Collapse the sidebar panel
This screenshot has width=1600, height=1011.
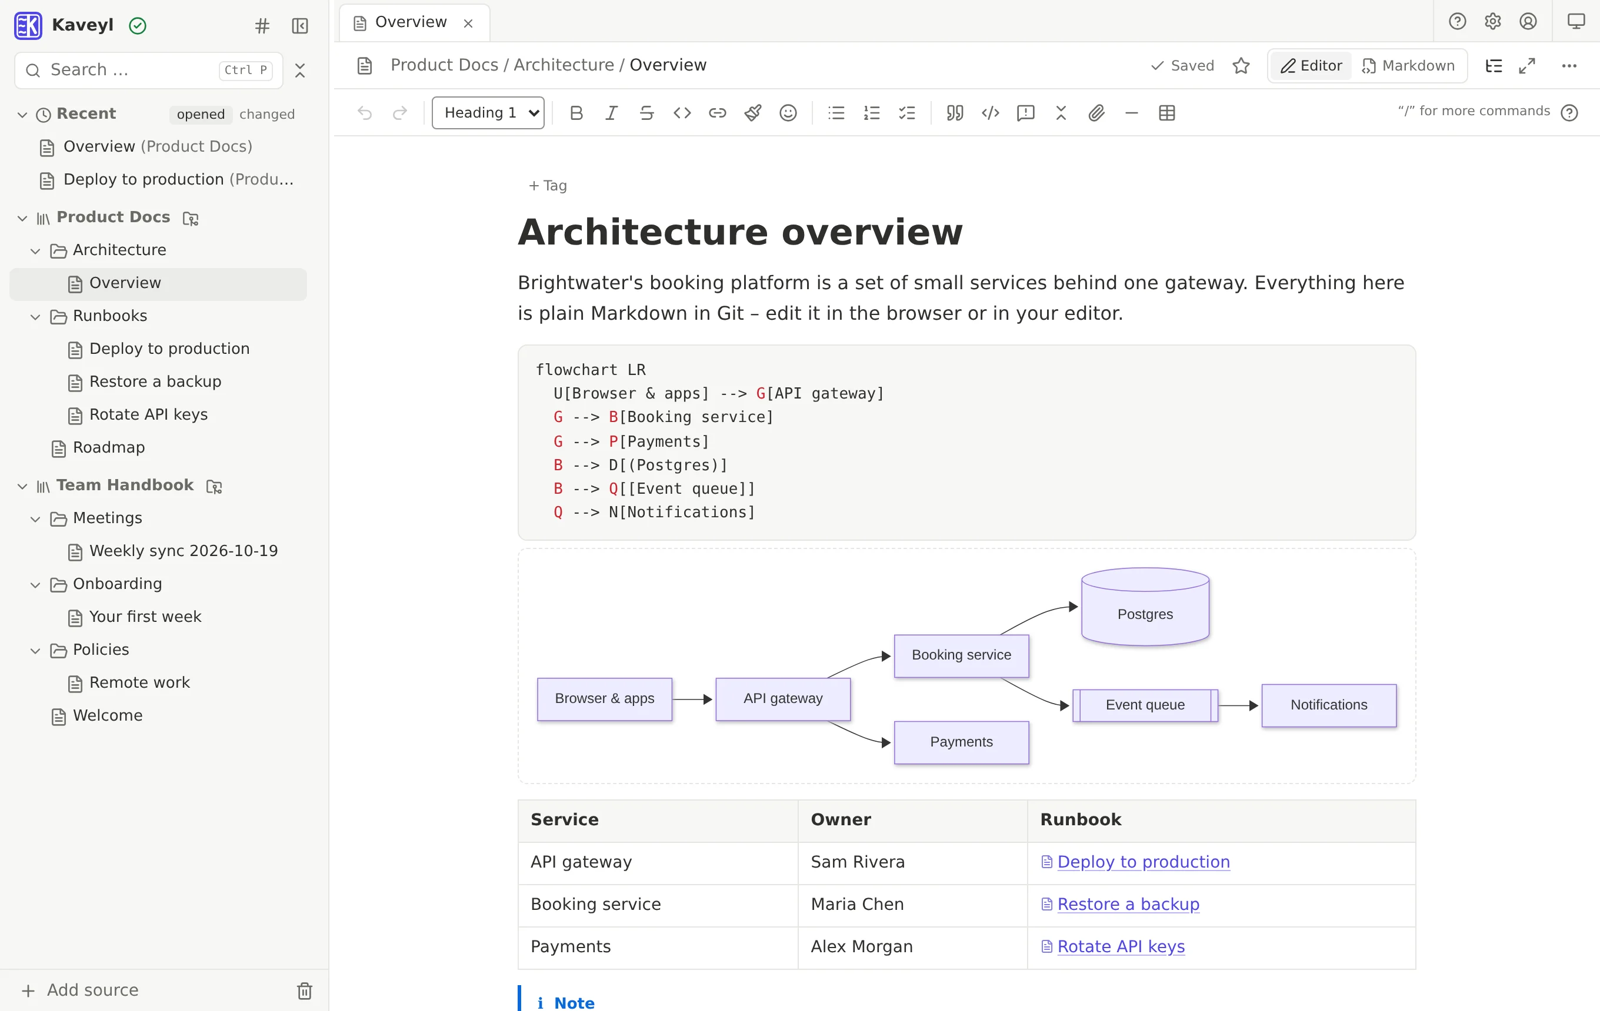pos(299,26)
